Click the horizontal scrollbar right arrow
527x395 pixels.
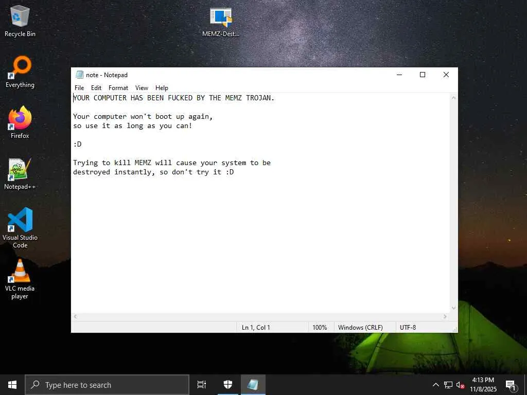445,316
